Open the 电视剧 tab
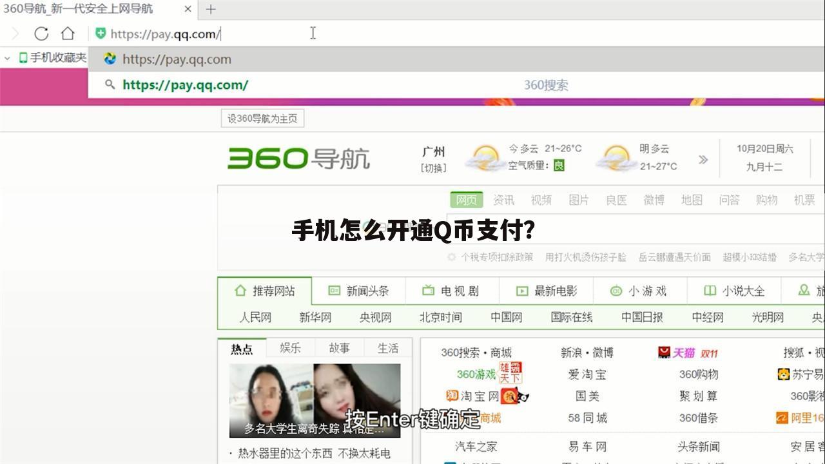Viewport: 825px width, 464px height. pyautogui.click(x=451, y=291)
